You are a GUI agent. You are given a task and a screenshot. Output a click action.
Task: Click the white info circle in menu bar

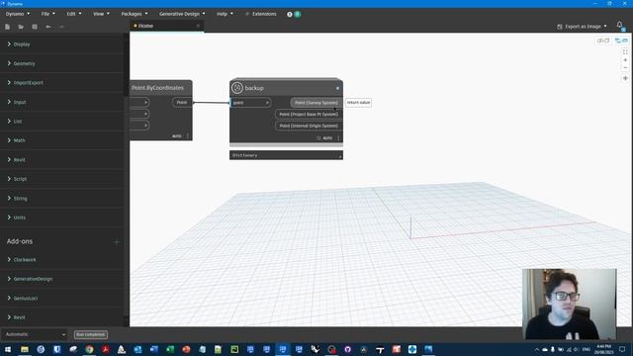(290, 14)
